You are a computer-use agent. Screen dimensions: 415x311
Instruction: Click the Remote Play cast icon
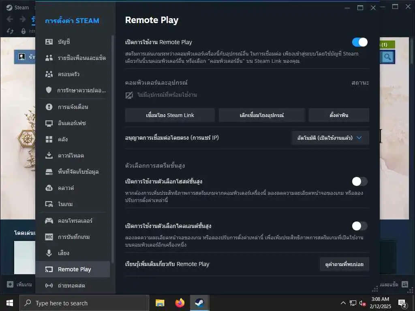click(x=49, y=269)
